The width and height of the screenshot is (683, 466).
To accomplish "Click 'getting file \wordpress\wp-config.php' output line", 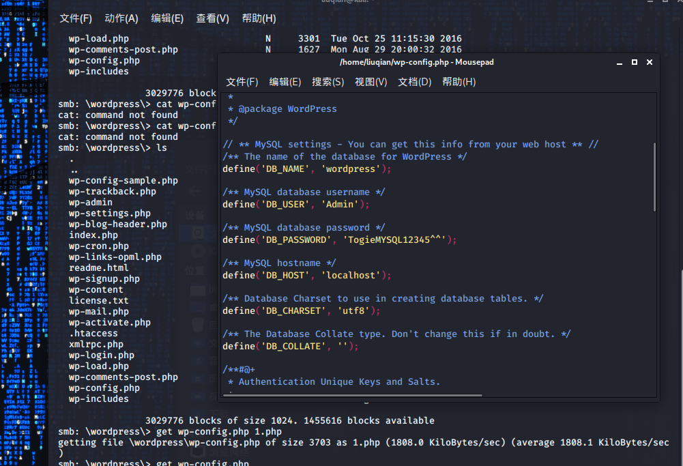I will tap(363, 443).
